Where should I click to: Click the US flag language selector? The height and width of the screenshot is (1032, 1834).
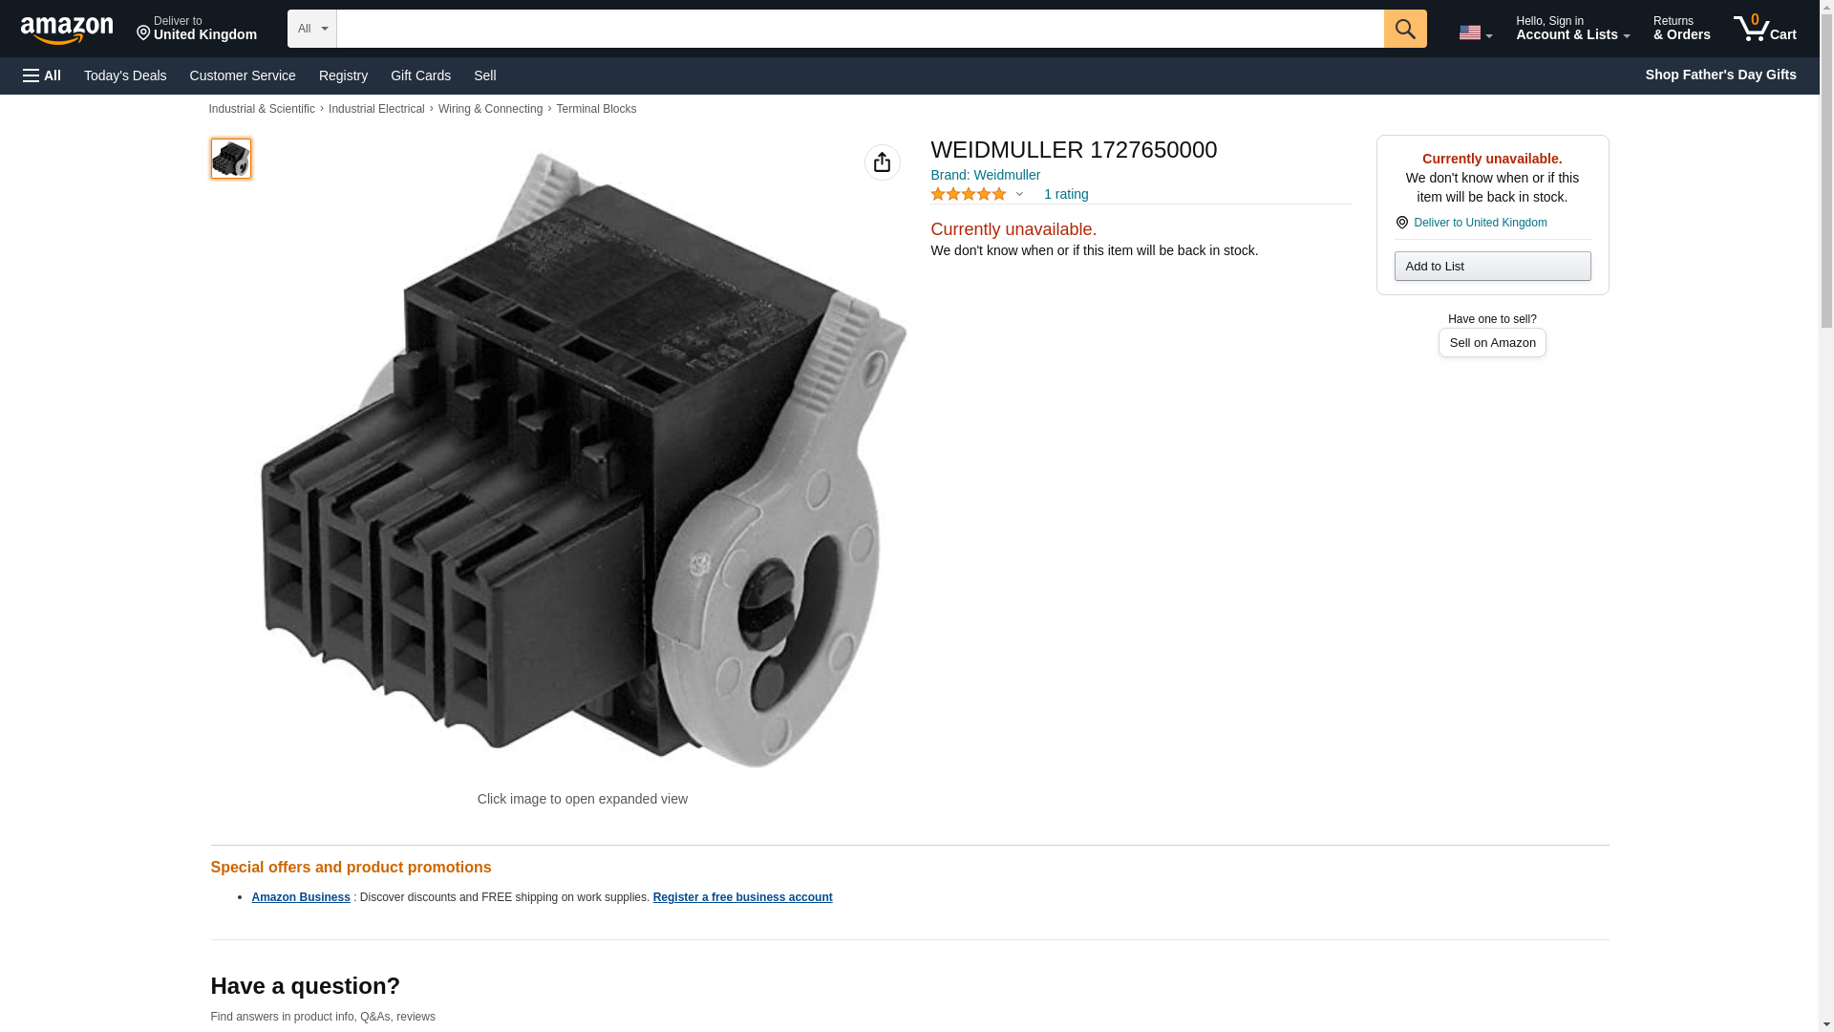1475,32
